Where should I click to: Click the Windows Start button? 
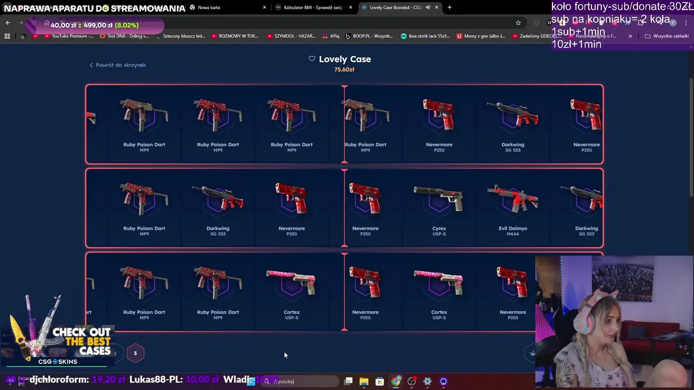250,381
